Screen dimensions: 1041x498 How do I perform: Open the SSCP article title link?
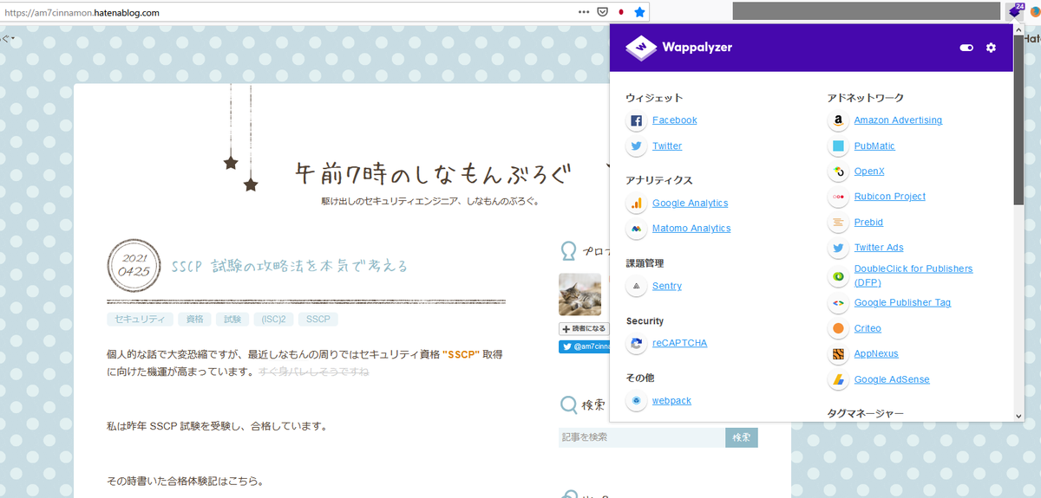tap(290, 266)
